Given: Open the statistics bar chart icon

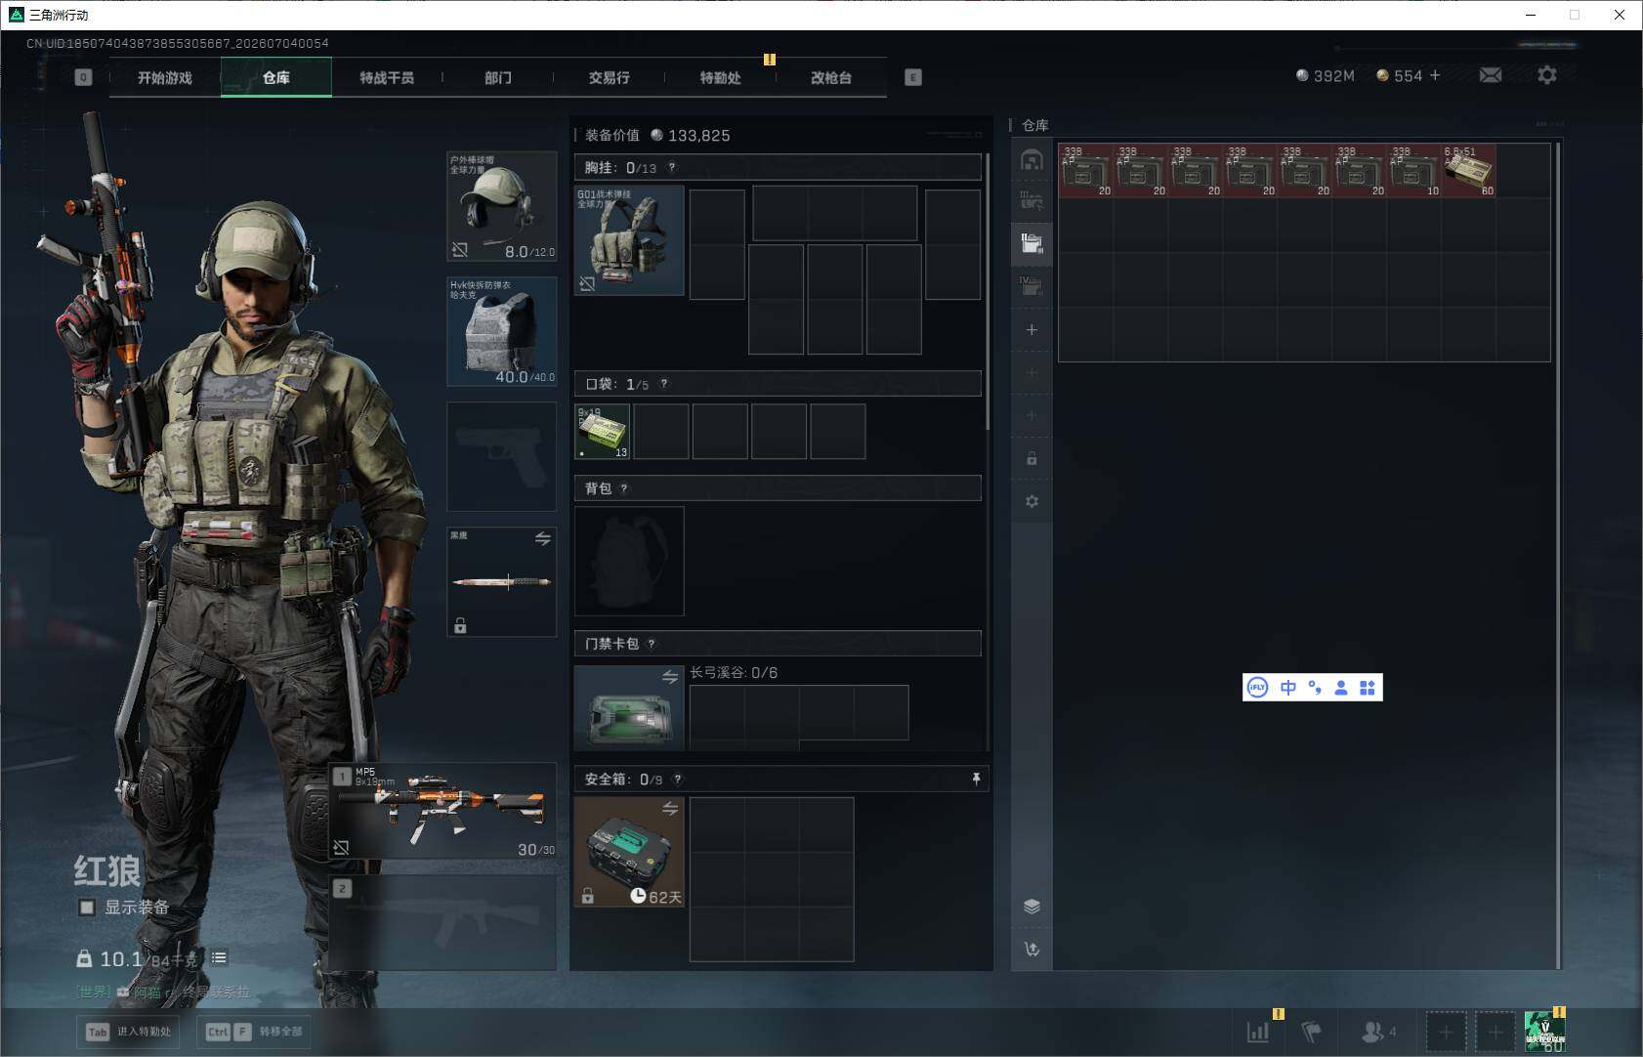Looking at the screenshot, I should (1258, 1031).
